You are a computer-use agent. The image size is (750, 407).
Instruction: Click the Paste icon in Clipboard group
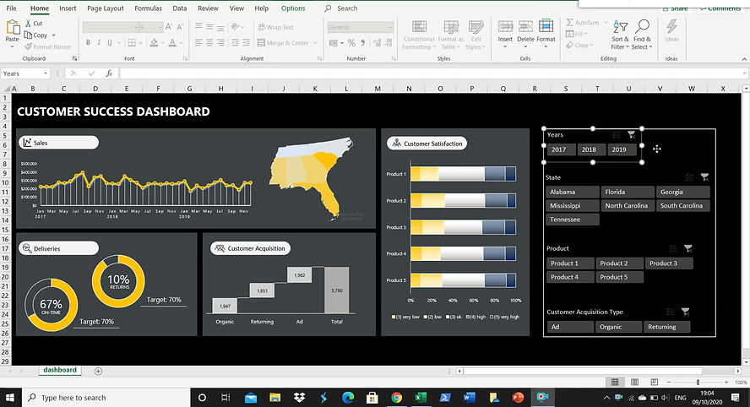point(13,28)
